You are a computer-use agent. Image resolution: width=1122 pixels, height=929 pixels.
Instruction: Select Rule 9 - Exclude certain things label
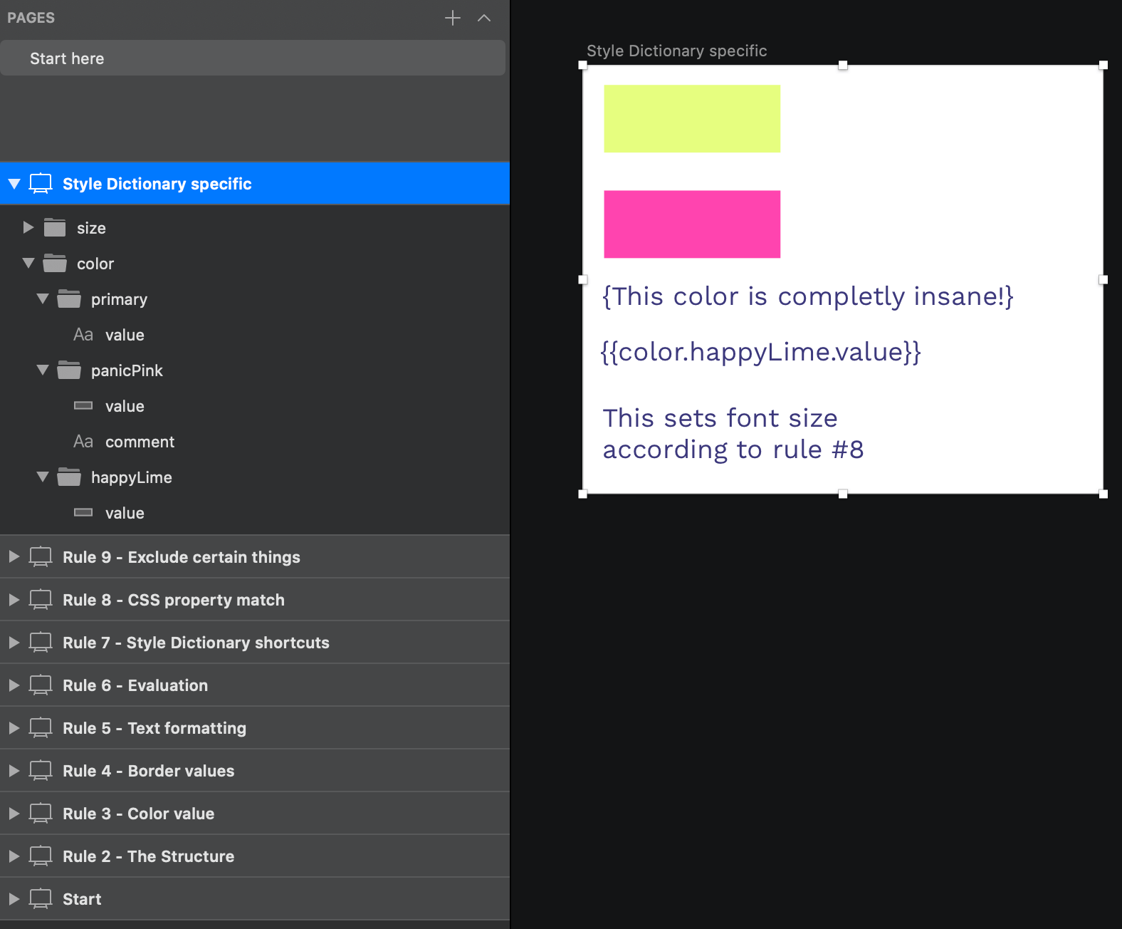point(182,557)
